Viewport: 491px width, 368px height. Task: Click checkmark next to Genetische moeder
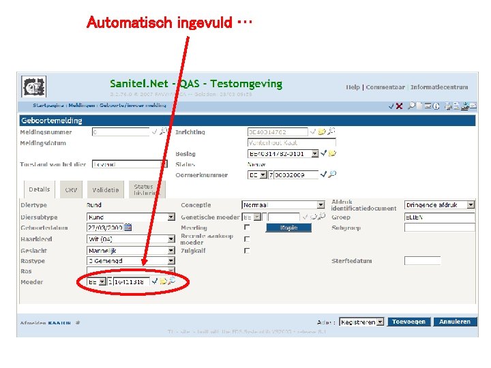(305, 217)
